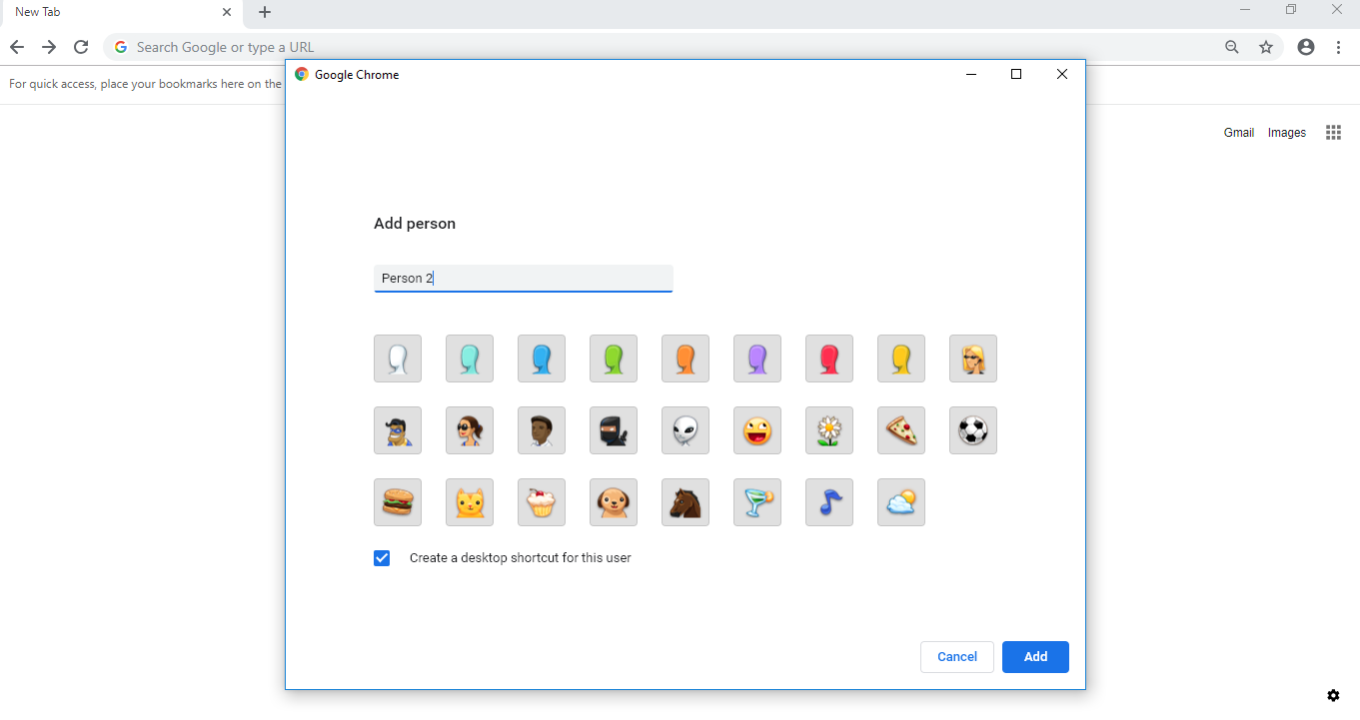Open a new tab with plus button
The image size is (1360, 720).
265,12
